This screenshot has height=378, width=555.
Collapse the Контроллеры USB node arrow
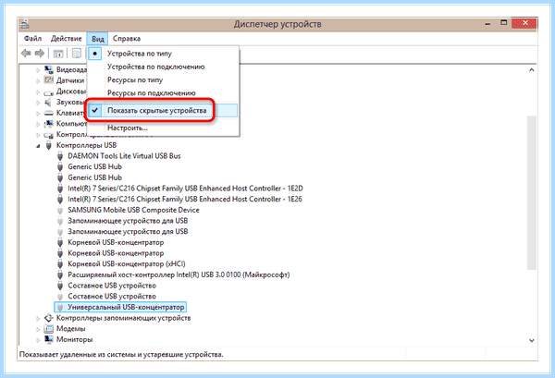[38, 146]
